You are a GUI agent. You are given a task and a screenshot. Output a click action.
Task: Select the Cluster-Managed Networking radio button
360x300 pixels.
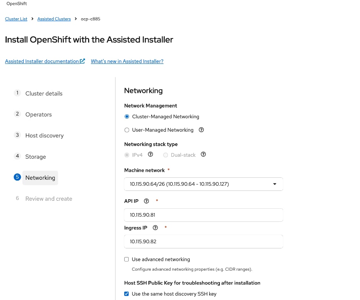click(x=127, y=116)
